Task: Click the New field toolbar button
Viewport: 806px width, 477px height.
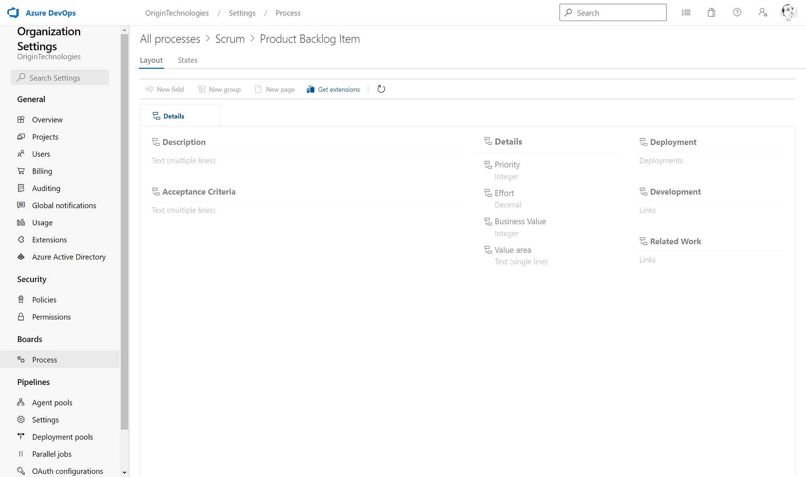Action: pyautogui.click(x=164, y=89)
